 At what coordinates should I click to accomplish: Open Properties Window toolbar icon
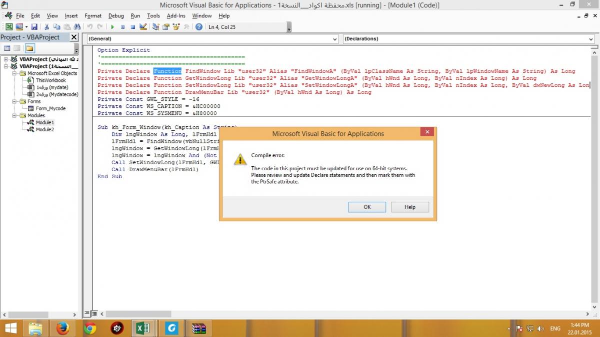166,27
